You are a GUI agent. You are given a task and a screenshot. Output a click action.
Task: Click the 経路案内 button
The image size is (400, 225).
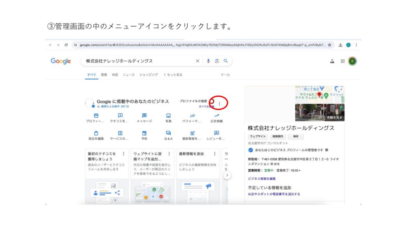[x=278, y=136]
